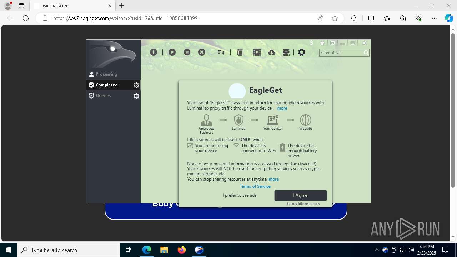
Task: Click the taskbar search box
Action: pyautogui.click(x=69, y=250)
